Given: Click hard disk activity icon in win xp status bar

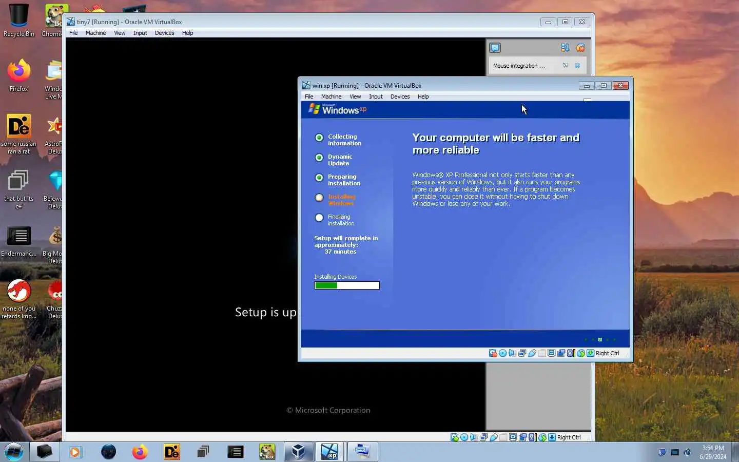Looking at the screenshot, I should 493,353.
